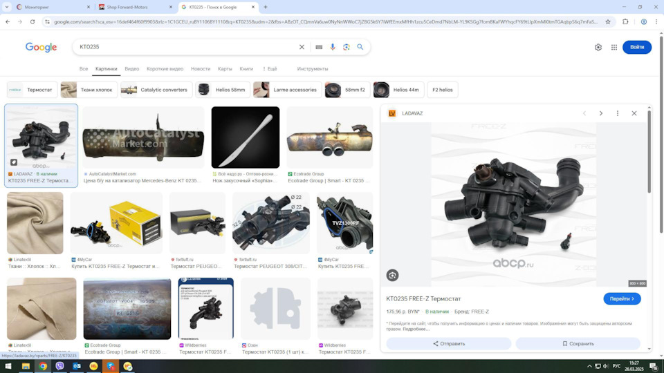Switch to the Новости tab
The image size is (664, 373).
tap(201, 69)
